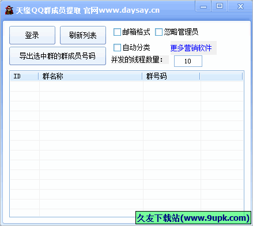This screenshot has height=226, width=253.
Task: Click the 登录 login button
Action: coord(32,35)
